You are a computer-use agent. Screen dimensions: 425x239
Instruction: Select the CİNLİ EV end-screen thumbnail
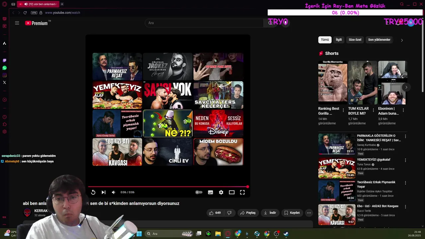coord(168,152)
